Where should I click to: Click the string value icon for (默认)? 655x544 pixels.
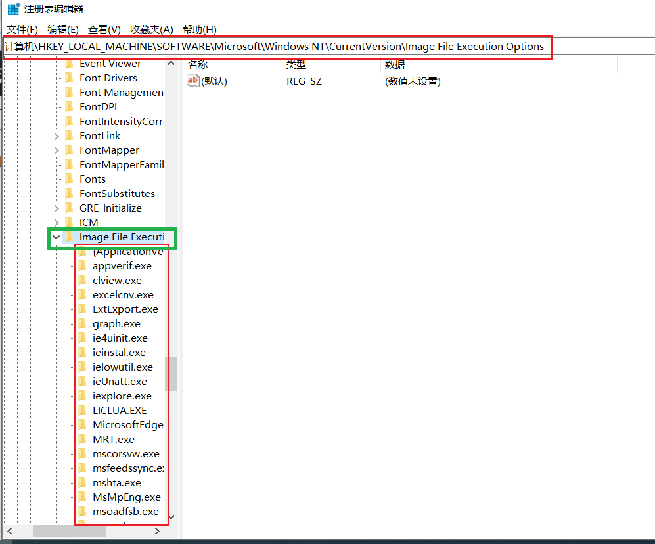(193, 81)
